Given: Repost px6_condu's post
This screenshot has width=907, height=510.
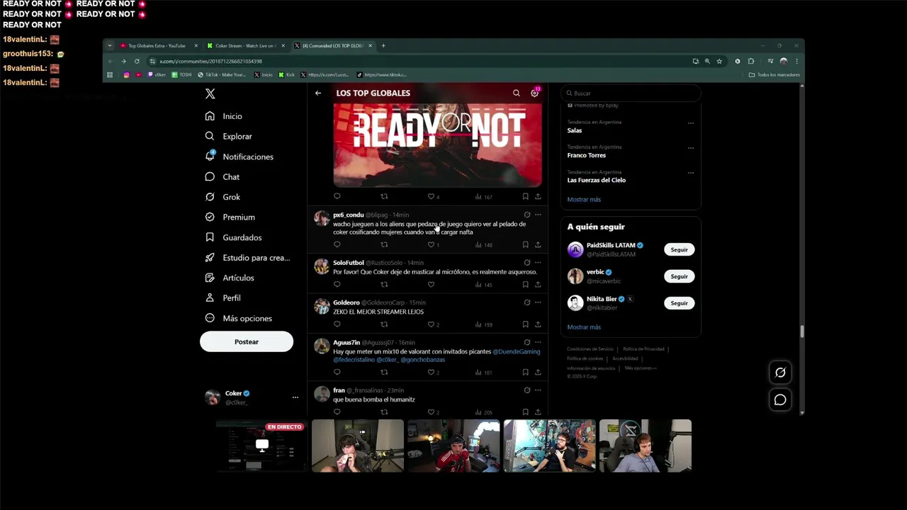Looking at the screenshot, I should pyautogui.click(x=384, y=244).
